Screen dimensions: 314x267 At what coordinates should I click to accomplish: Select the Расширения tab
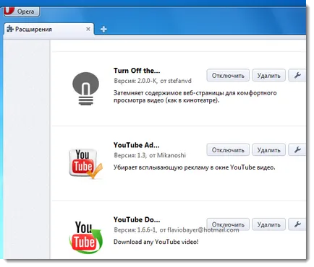48,30
